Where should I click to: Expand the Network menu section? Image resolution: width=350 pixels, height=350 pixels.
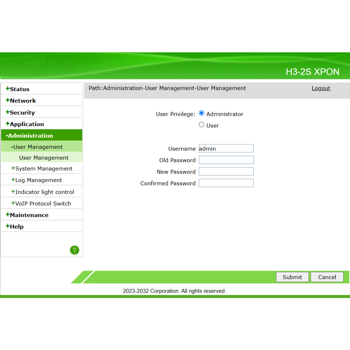21,101
